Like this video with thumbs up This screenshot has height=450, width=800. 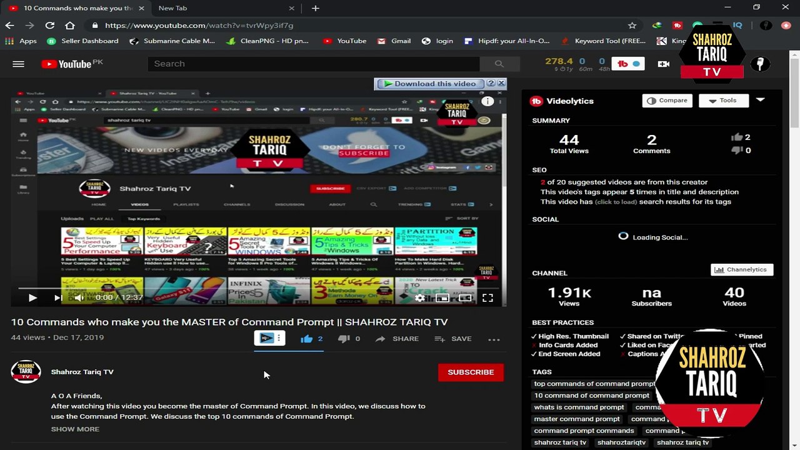point(306,339)
